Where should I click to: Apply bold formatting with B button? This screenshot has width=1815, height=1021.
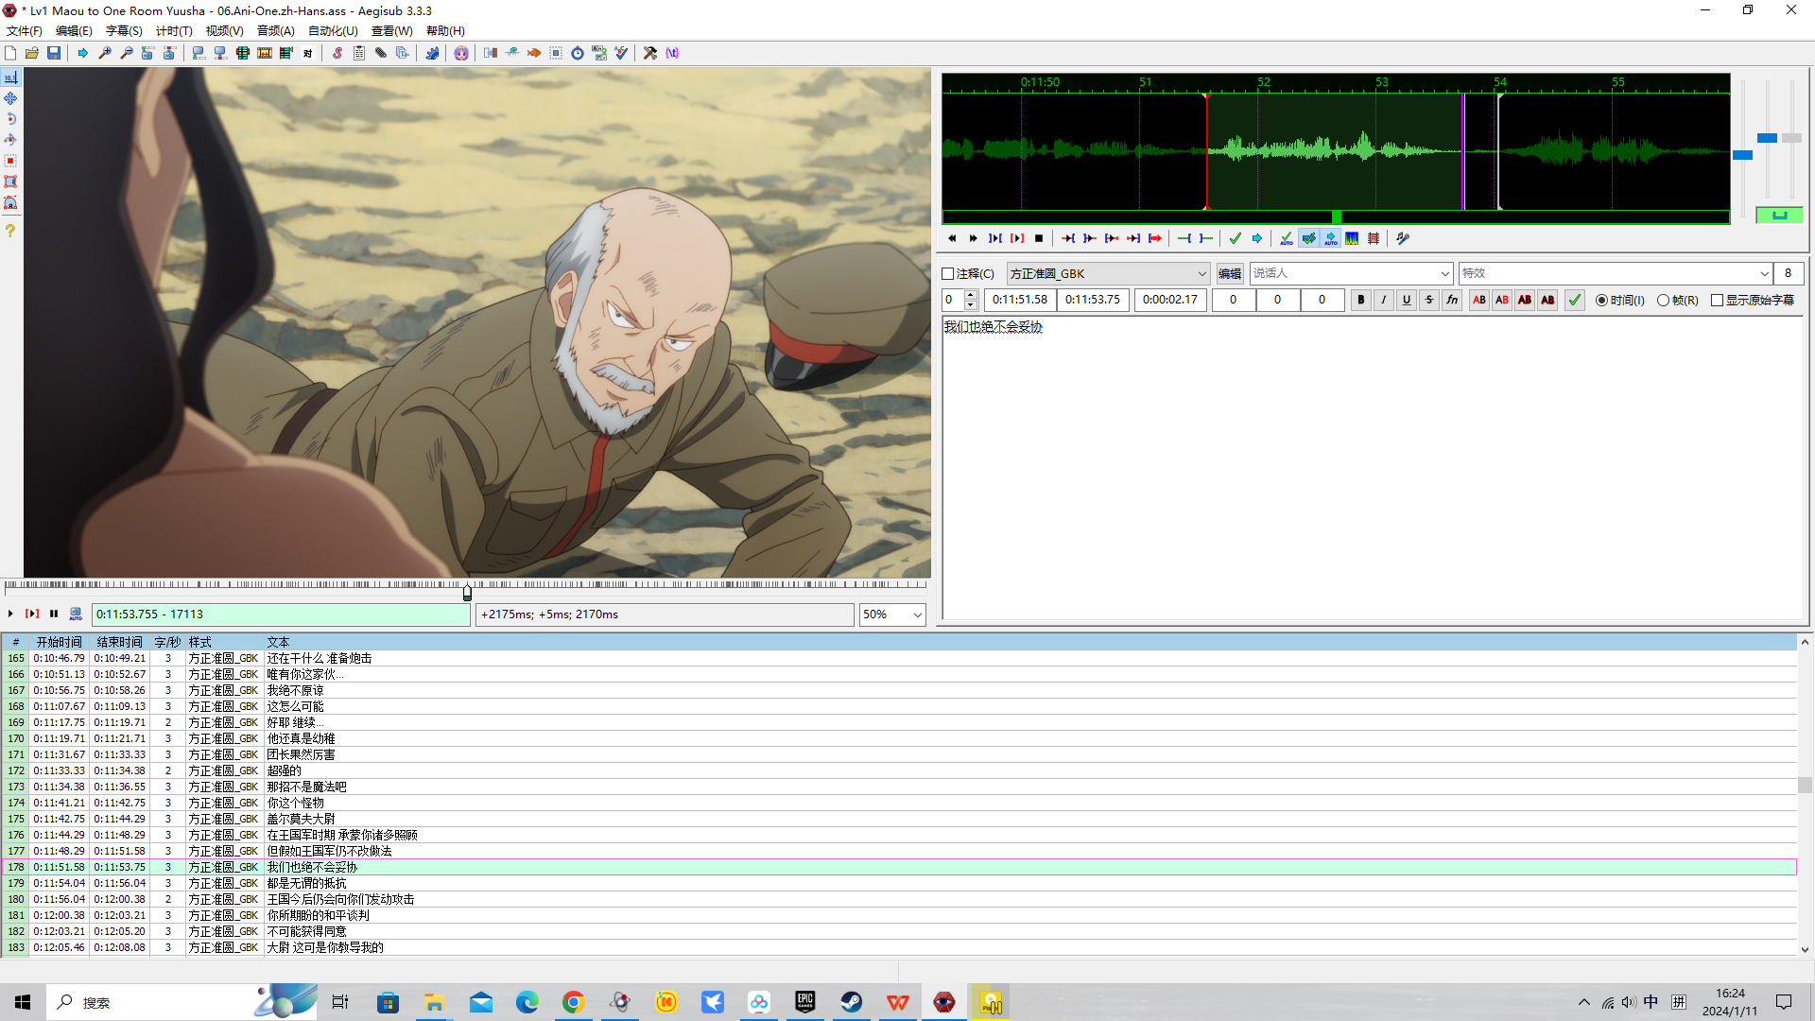point(1361,300)
